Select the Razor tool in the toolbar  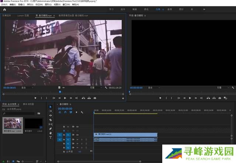coord(51,120)
